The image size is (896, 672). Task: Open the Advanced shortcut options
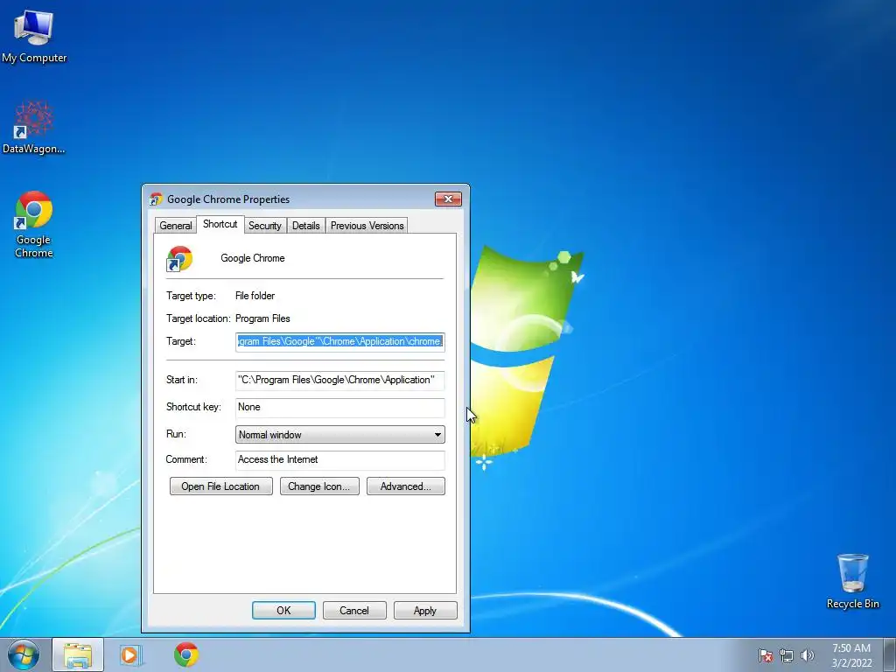click(406, 486)
